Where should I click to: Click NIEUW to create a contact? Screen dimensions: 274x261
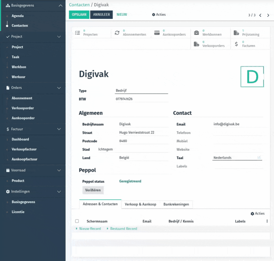point(122,15)
